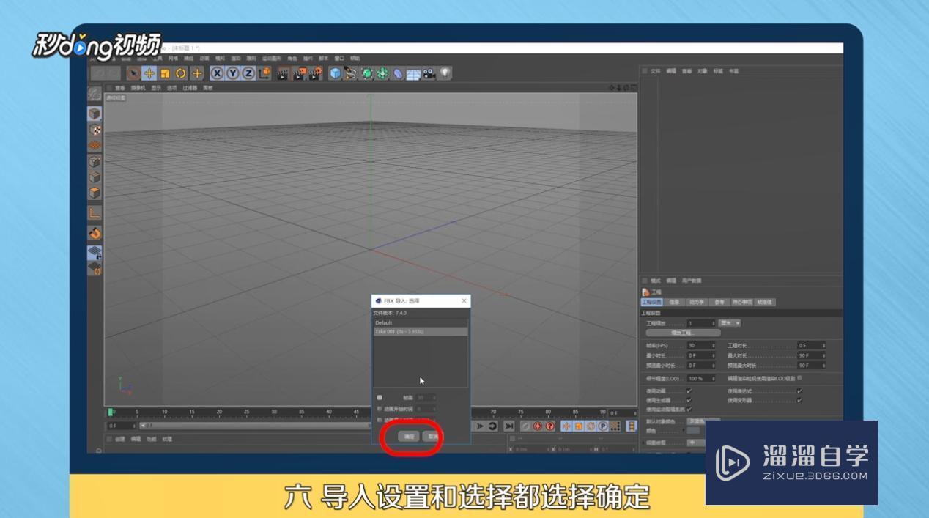Image resolution: width=929 pixels, height=518 pixels.
Task: Render to picture viewer
Action: point(299,73)
